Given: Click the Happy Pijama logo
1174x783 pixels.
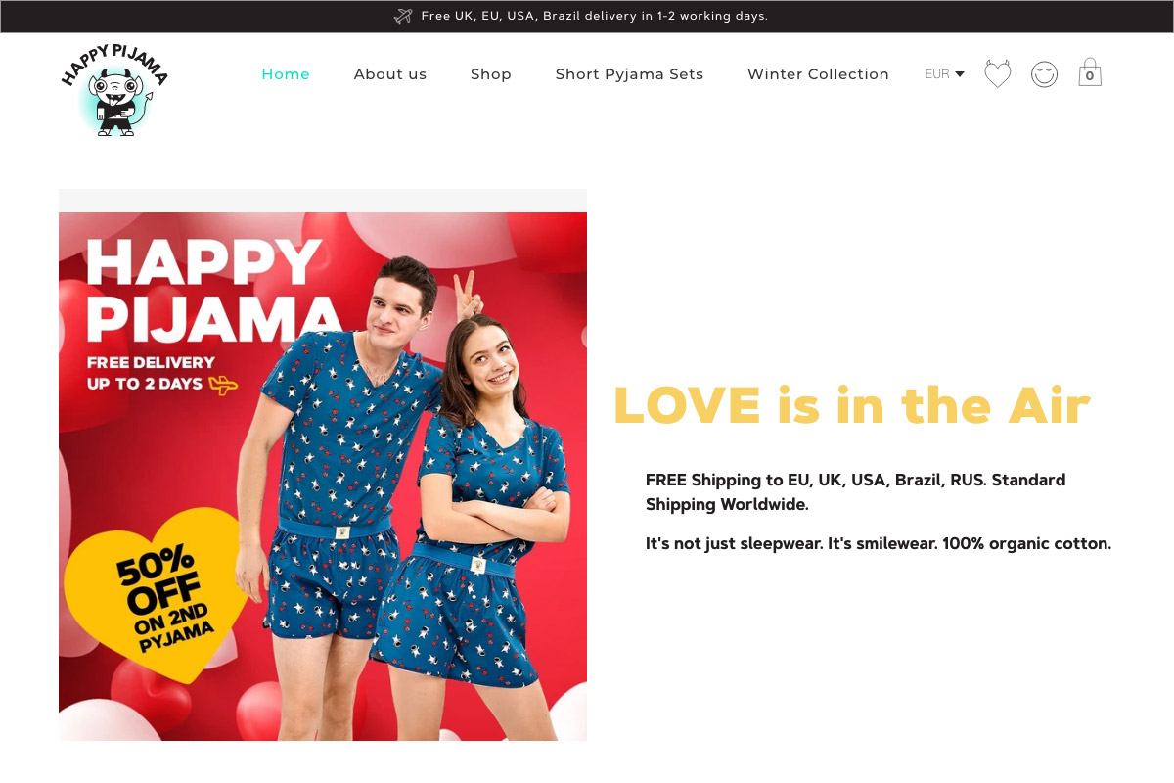Looking at the screenshot, I should click(x=114, y=89).
